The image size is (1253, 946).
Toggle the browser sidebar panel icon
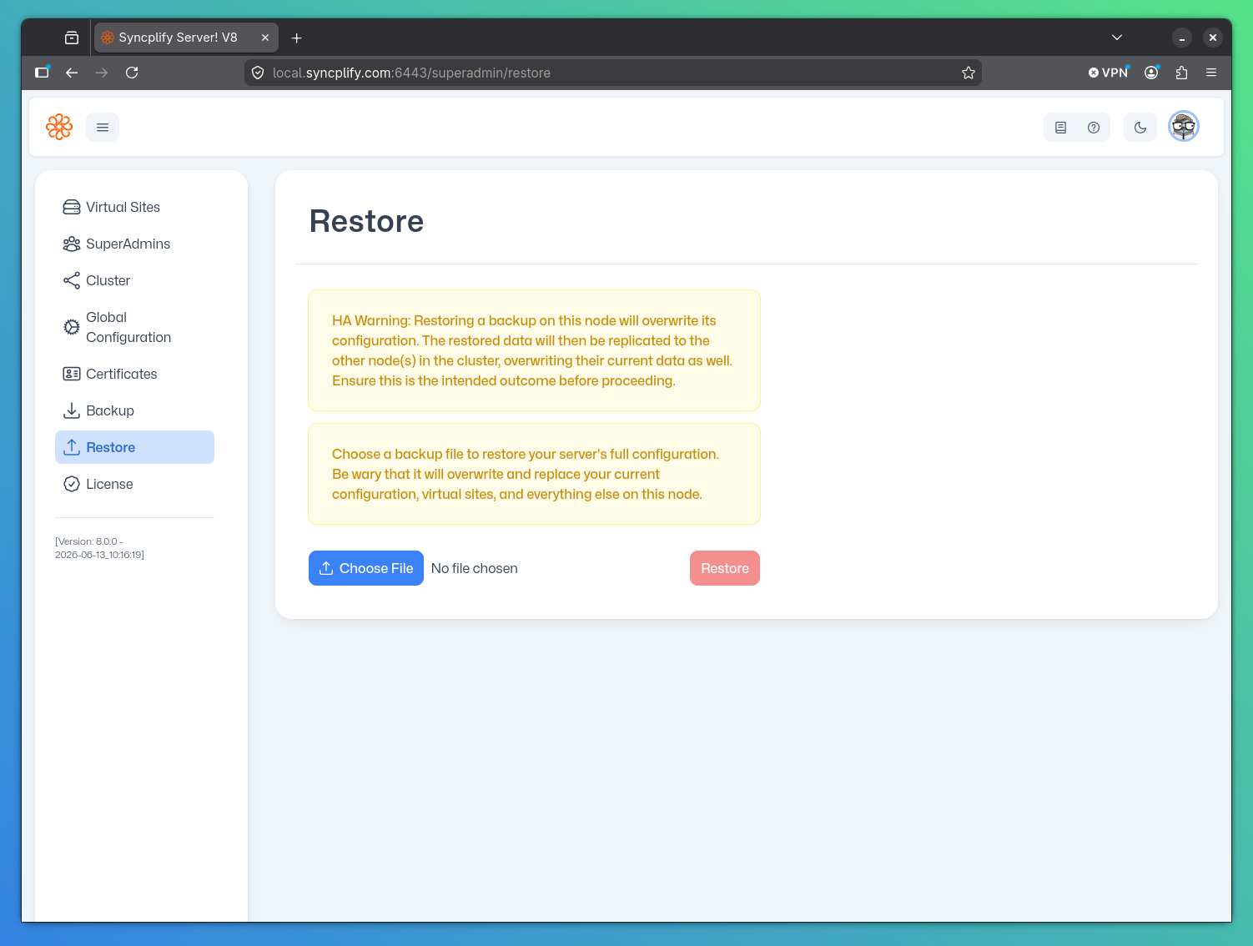tap(42, 73)
